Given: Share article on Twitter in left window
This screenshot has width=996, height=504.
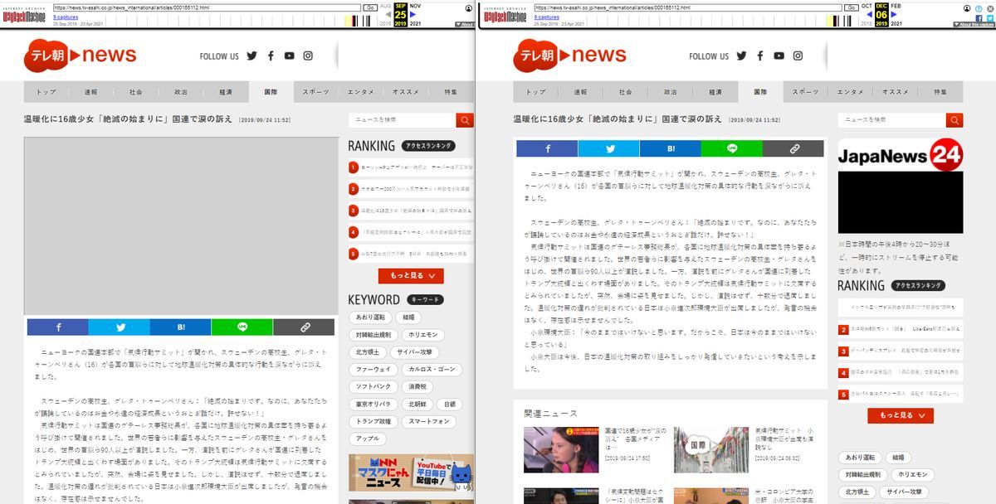Looking at the screenshot, I should (120, 327).
